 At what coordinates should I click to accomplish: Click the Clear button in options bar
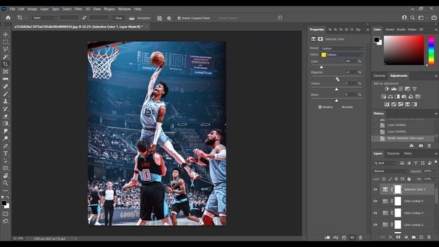[x=119, y=19]
